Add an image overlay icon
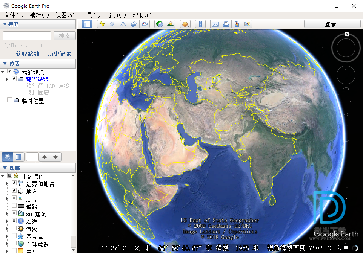363x253 pixels. tap(134, 24)
